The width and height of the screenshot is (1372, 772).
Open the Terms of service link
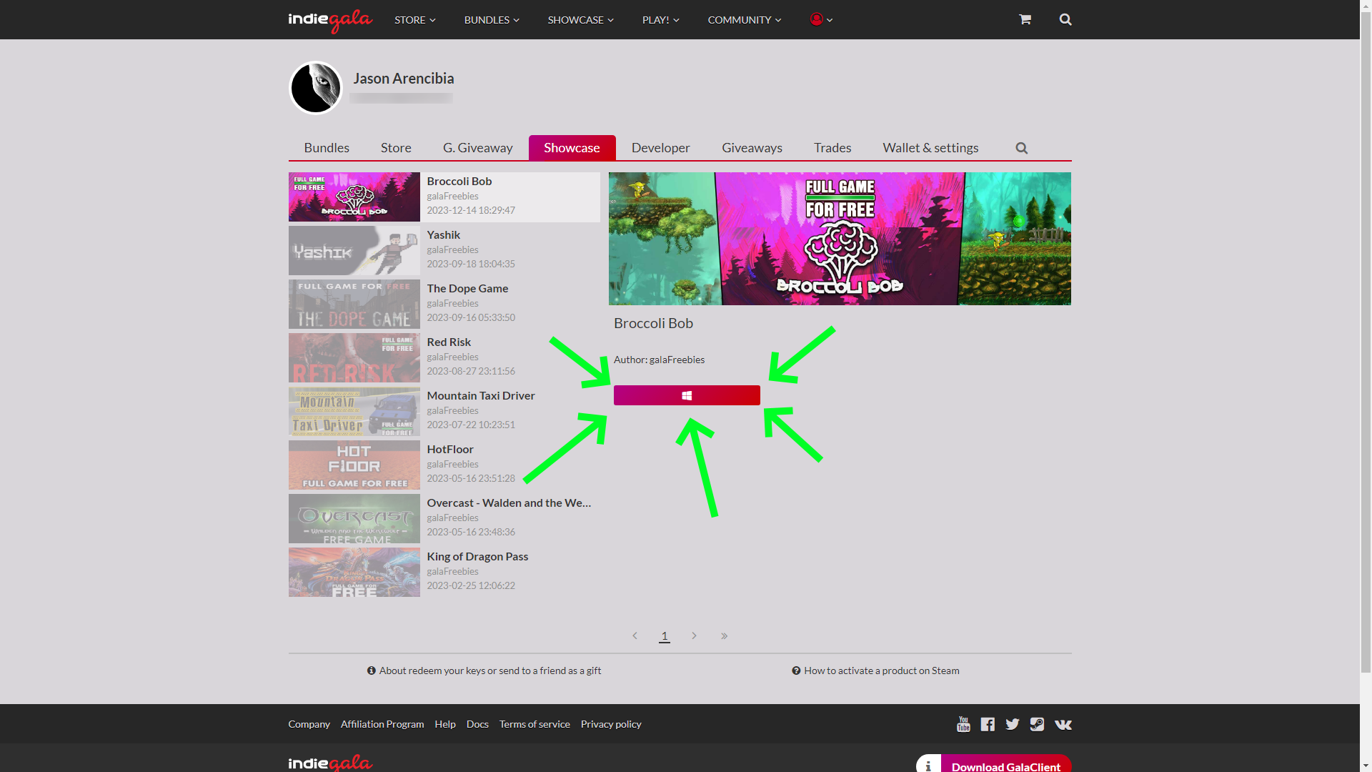pyautogui.click(x=535, y=724)
